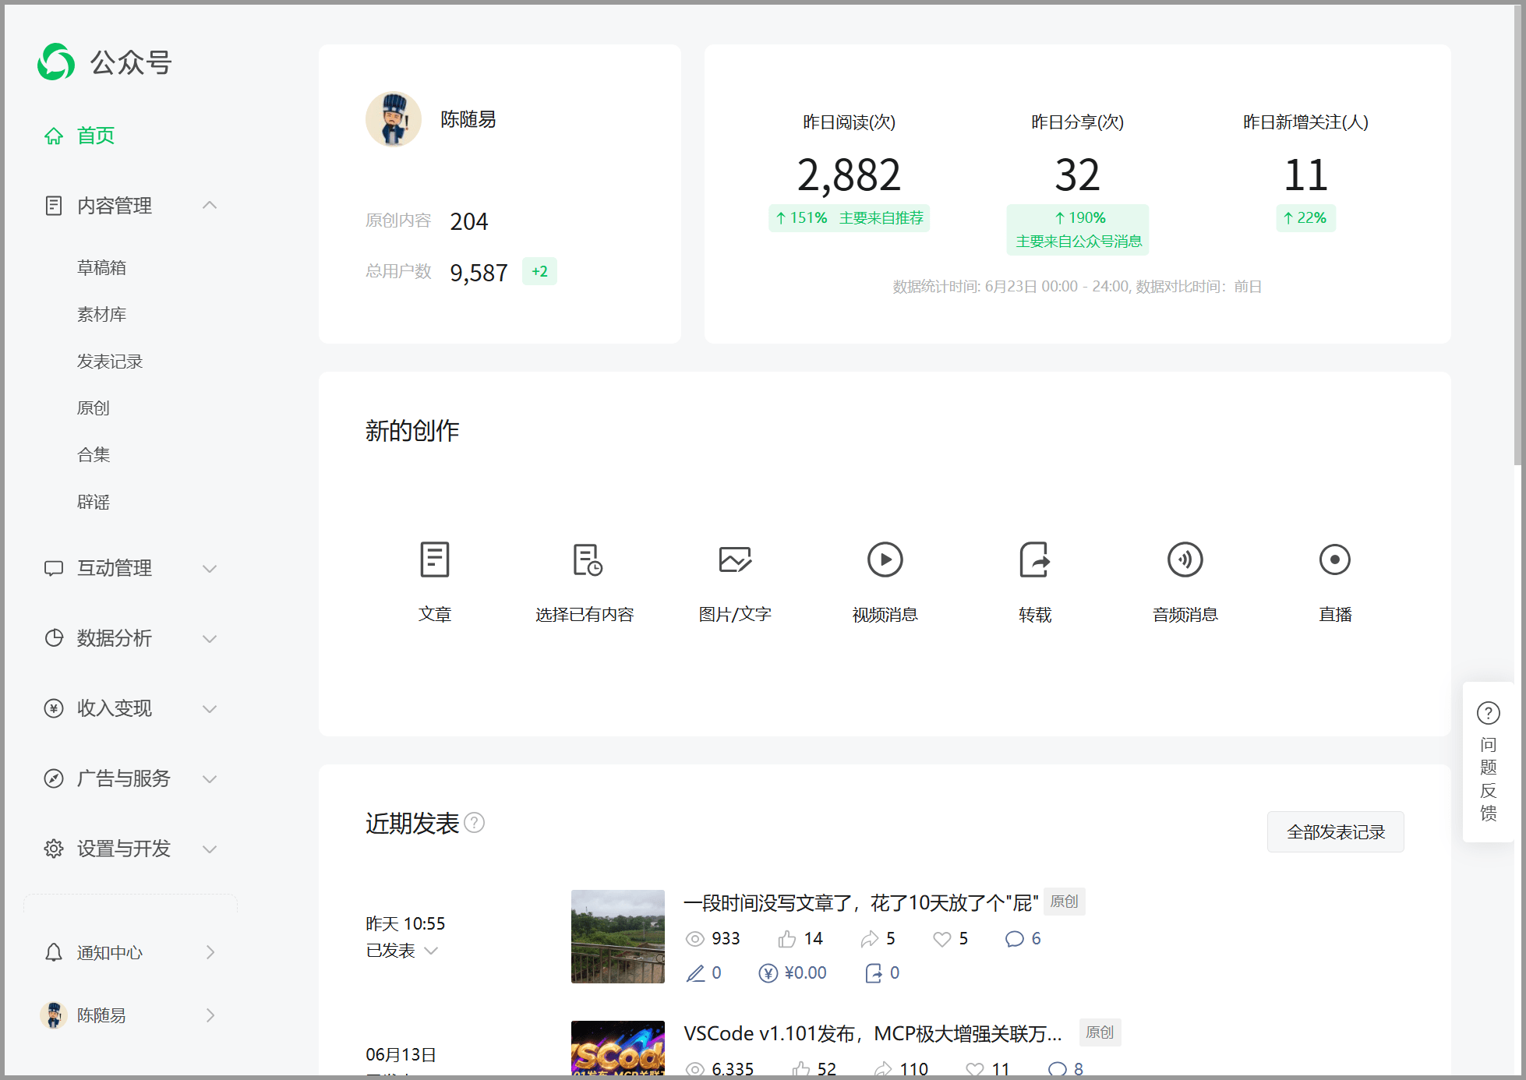Click the 视频消息 play icon
Screen dimensions: 1526x1080
(x=885, y=559)
